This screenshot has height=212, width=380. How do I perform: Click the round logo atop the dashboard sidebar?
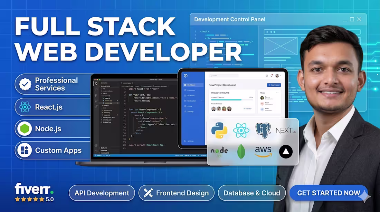[186, 76]
